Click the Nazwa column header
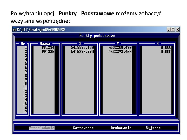 (45, 44)
